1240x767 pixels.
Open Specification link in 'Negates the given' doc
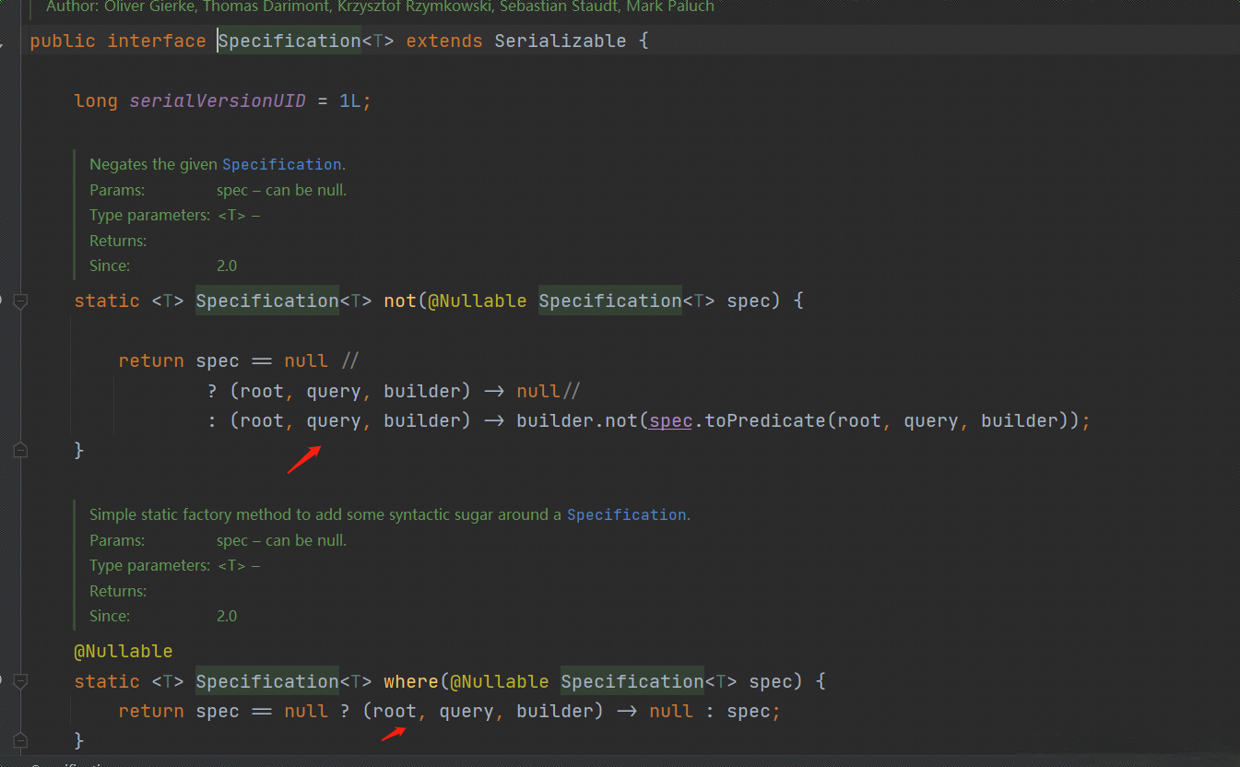[282, 164]
